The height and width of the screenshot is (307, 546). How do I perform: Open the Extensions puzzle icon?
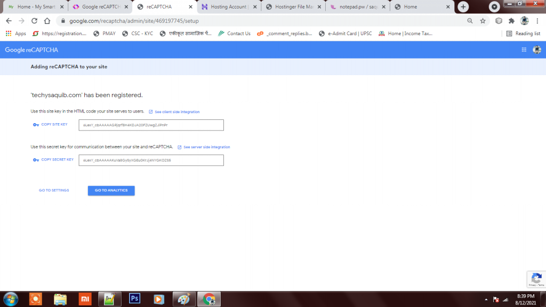(x=511, y=21)
